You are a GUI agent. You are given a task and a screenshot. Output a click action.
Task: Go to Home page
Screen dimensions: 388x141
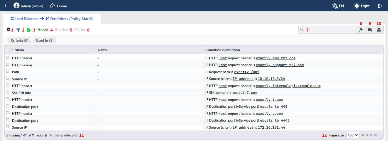tap(58, 6)
